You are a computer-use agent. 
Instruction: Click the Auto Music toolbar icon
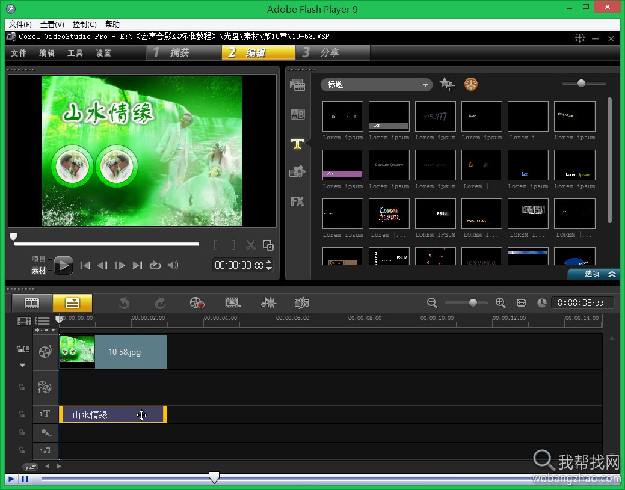[x=302, y=303]
